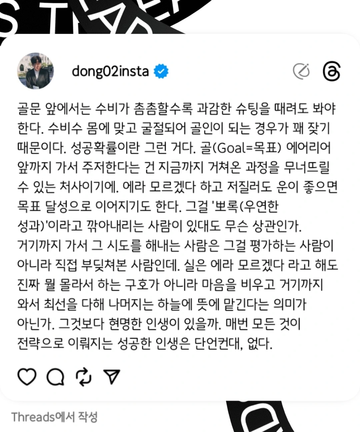
Task: Tap the 'Threads에서 작성' label
Action: click(x=54, y=417)
